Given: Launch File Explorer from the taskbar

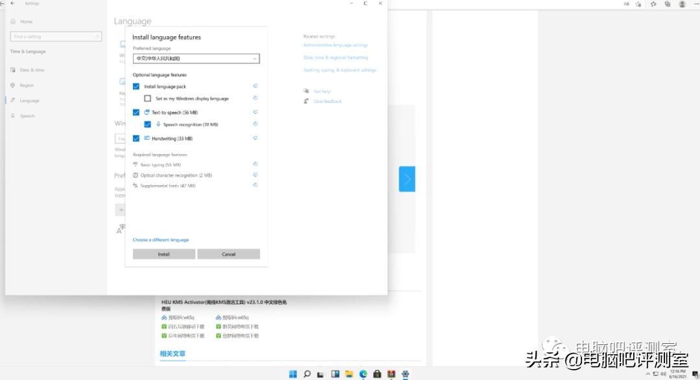Looking at the screenshot, I should point(348,374).
